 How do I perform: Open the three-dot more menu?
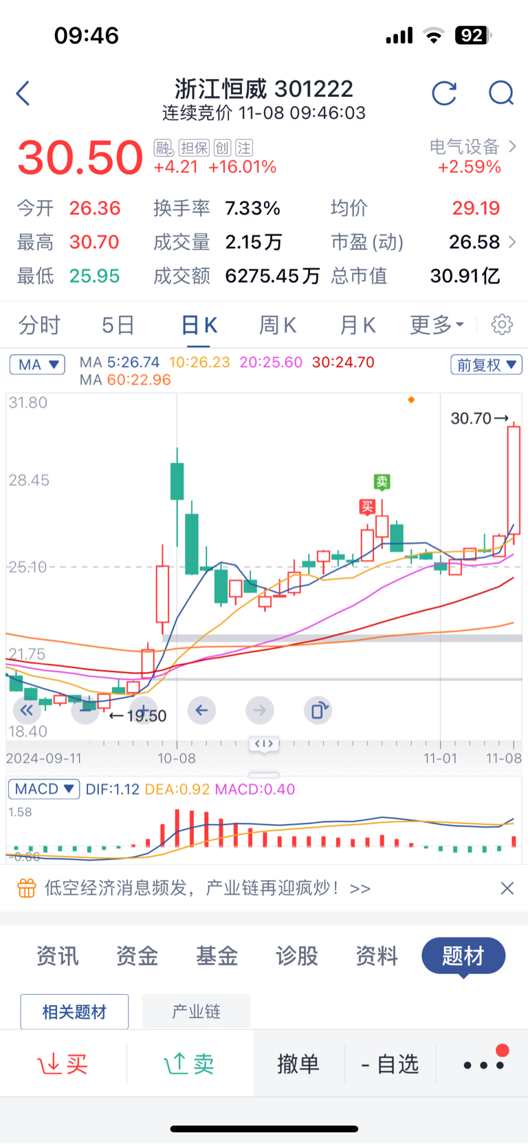tap(484, 1064)
